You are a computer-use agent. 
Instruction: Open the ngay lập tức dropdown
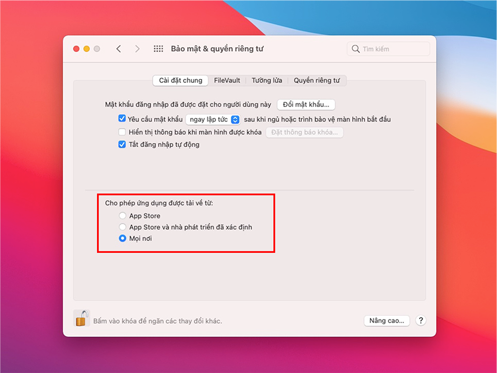pyautogui.click(x=213, y=119)
